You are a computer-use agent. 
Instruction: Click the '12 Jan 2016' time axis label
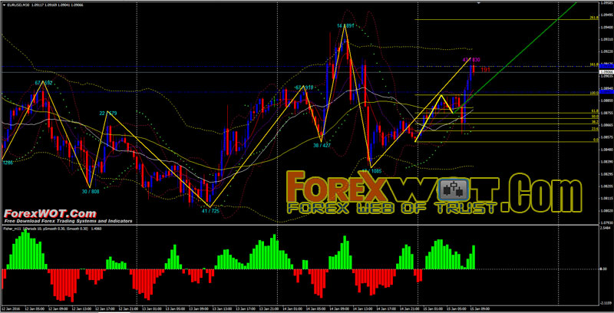click(x=12, y=308)
